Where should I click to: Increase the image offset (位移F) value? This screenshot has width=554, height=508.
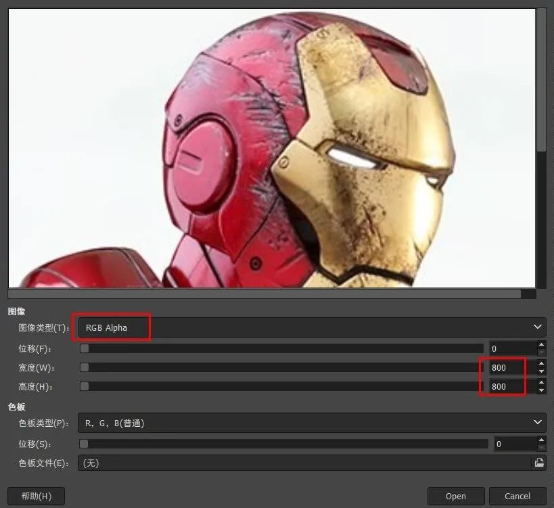tap(541, 344)
